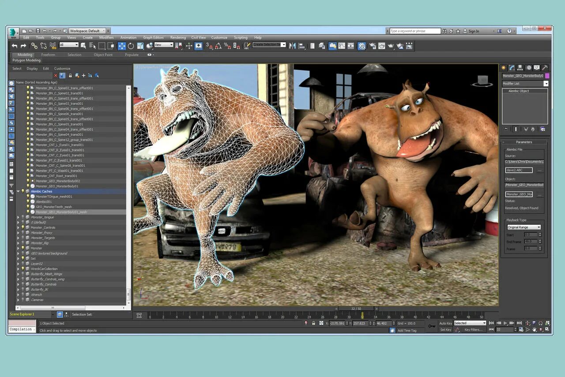Toggle the light bulb visibility of Alembic001
This screenshot has width=565, height=377.
[28, 202]
